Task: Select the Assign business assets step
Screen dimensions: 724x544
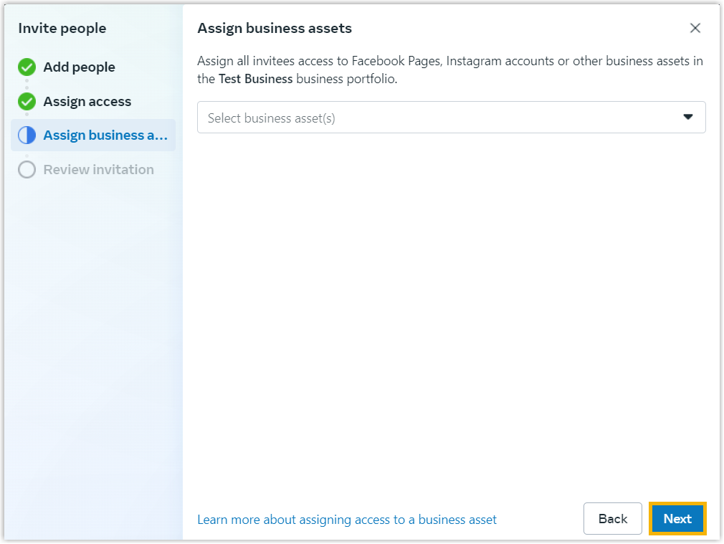Action: [105, 135]
